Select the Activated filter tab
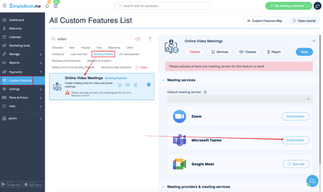 coord(57,48)
